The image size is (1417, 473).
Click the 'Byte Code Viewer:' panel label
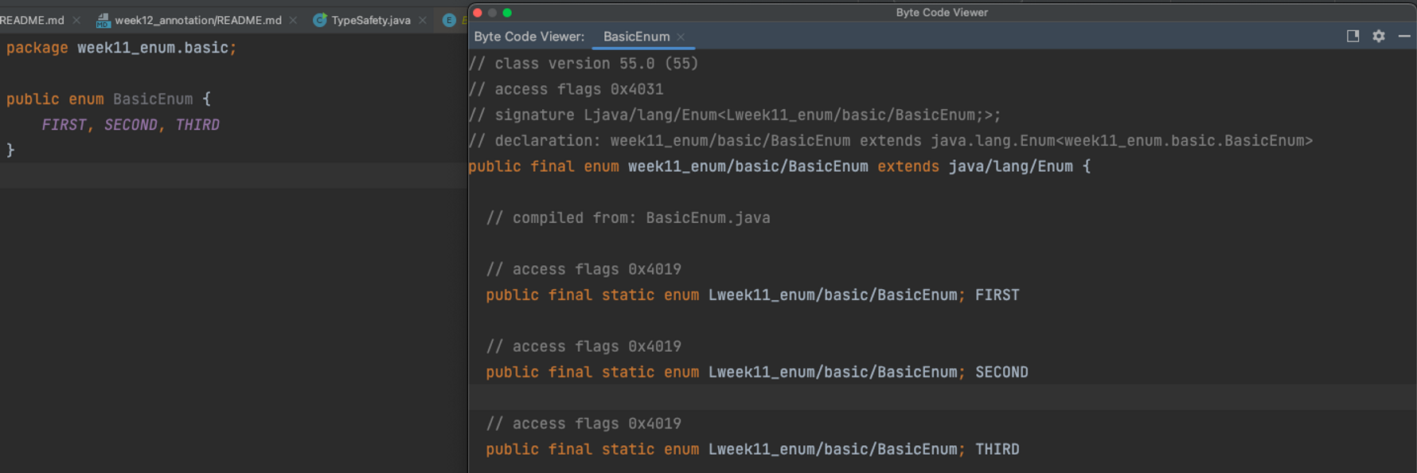(x=529, y=37)
